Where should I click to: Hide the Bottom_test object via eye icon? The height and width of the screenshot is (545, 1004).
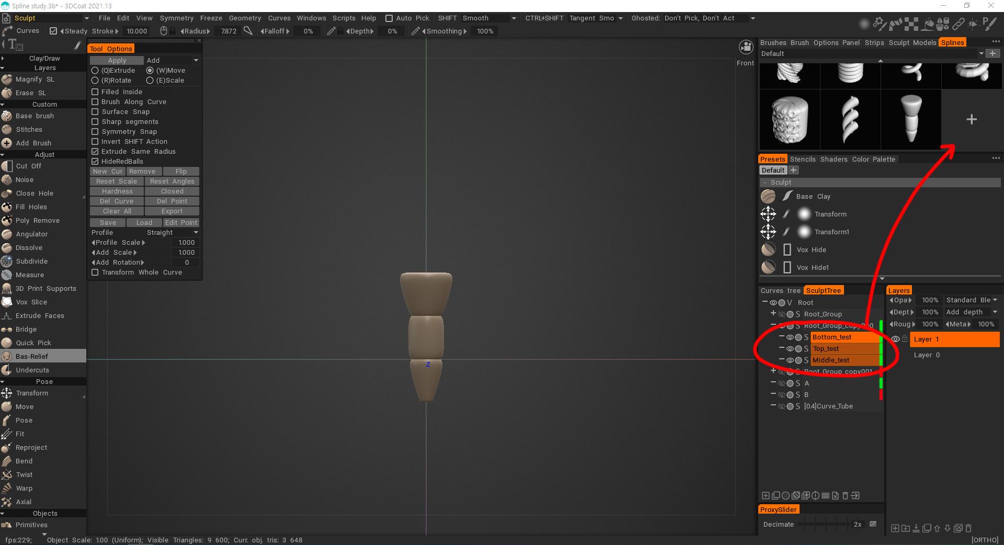(790, 337)
